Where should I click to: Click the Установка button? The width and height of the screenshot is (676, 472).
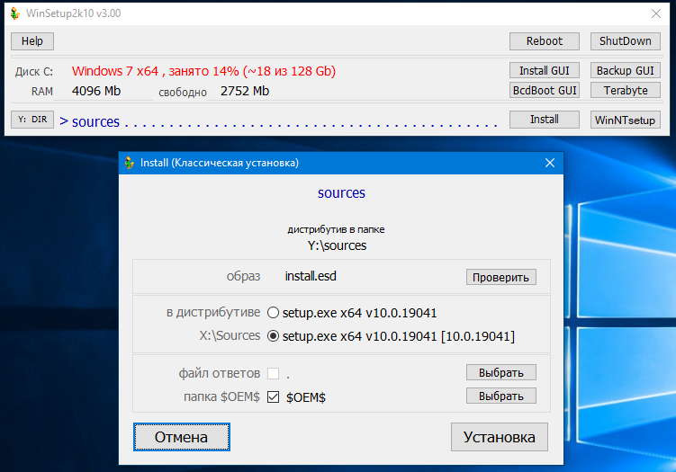coord(500,437)
